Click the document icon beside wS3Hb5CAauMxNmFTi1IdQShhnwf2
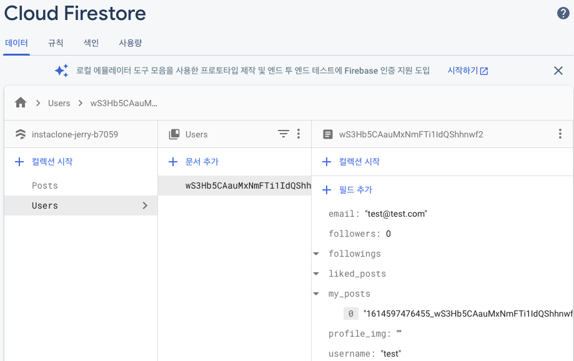This screenshot has height=361, width=574. [x=328, y=134]
